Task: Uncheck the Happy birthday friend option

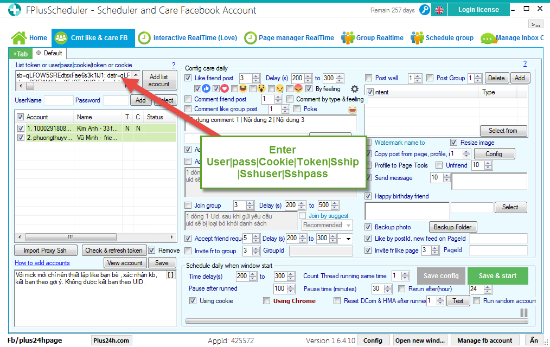Action: coord(369,196)
